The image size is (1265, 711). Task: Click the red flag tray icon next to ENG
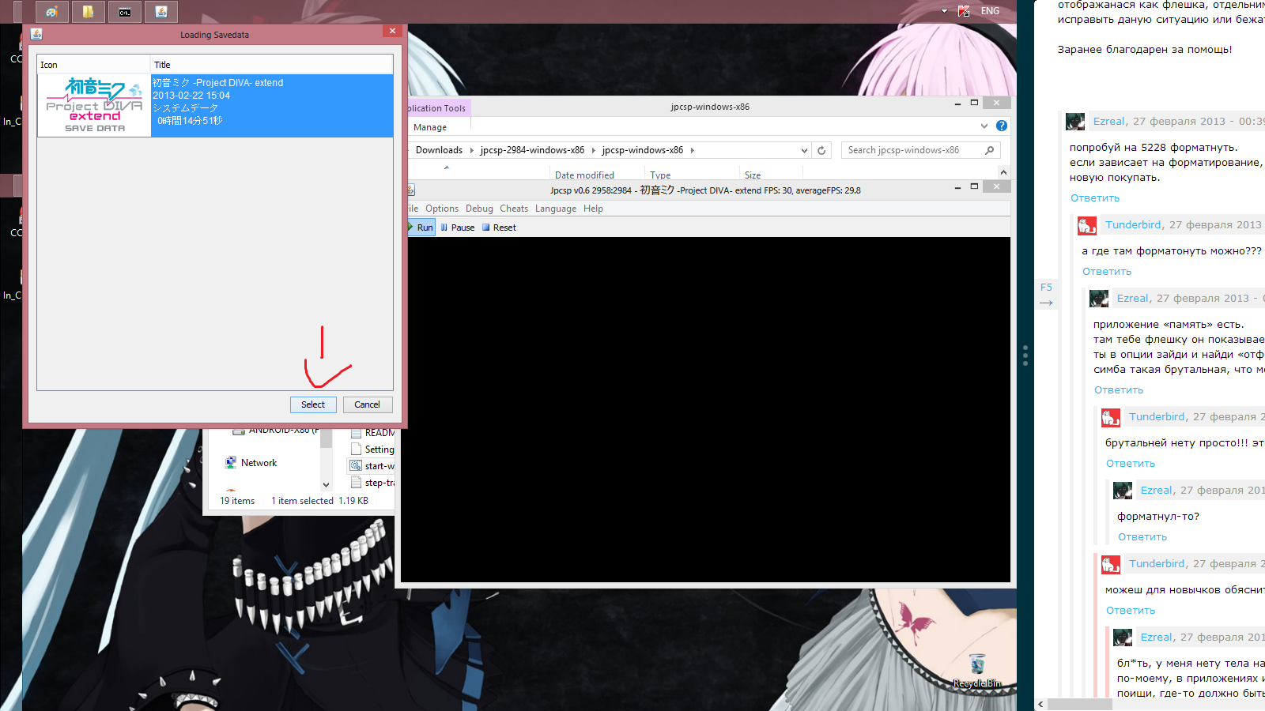[964, 11]
